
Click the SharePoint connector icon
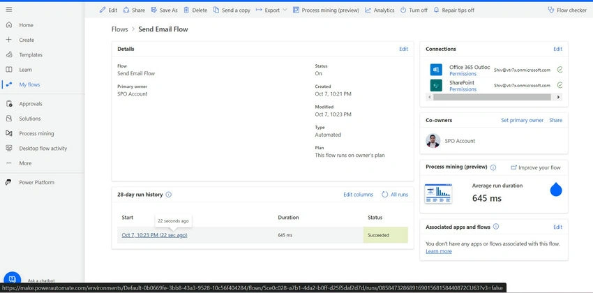tap(436, 85)
